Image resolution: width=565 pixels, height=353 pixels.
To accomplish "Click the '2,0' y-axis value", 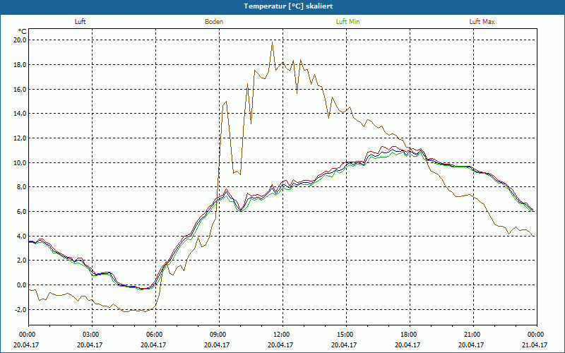I will point(21,260).
